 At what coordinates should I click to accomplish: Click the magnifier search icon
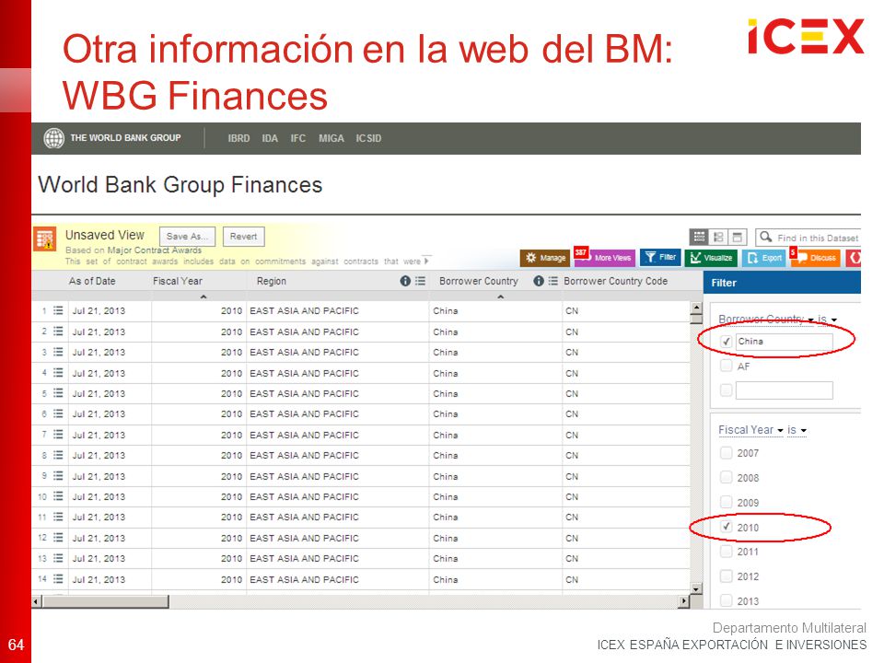click(765, 237)
